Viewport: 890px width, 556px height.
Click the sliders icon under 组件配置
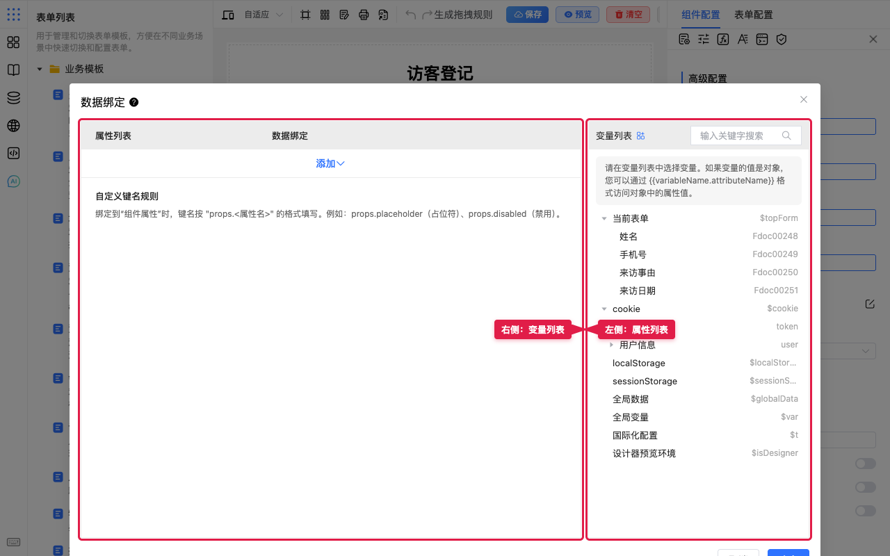pos(704,40)
